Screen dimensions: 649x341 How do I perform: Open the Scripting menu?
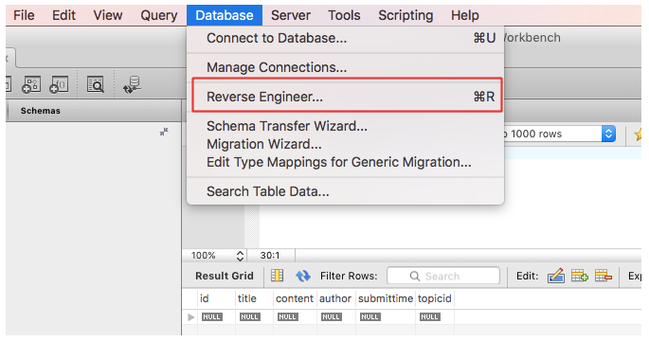(406, 15)
